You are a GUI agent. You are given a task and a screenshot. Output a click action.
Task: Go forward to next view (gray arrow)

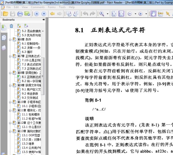[x=60, y=14]
